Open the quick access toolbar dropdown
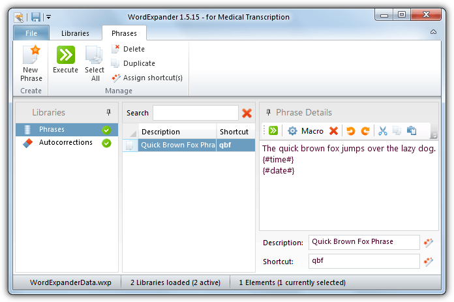Viewport: 454px width, 302px height. 48,18
